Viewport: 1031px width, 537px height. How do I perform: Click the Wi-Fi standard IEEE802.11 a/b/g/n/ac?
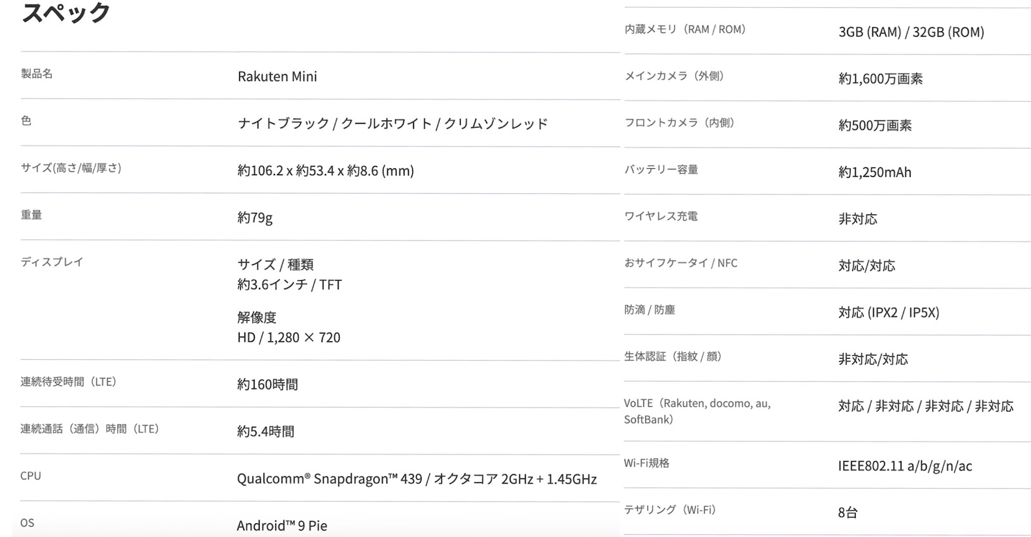coord(905,466)
